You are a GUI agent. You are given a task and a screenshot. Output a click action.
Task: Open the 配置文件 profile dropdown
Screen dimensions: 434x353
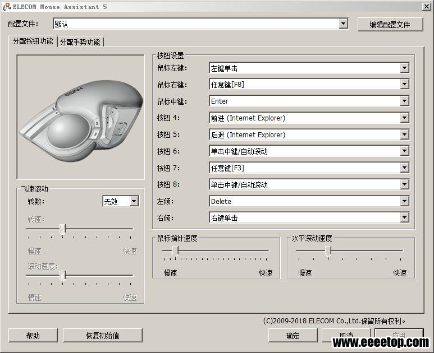click(x=200, y=24)
